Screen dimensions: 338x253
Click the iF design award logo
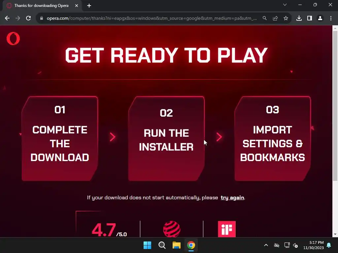pos(227,229)
